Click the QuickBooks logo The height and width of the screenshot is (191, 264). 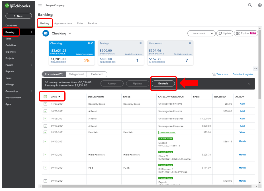18,6
